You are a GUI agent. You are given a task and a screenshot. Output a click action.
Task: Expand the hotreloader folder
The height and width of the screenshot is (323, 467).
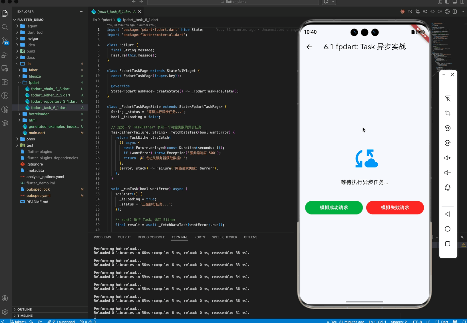(x=19, y=114)
